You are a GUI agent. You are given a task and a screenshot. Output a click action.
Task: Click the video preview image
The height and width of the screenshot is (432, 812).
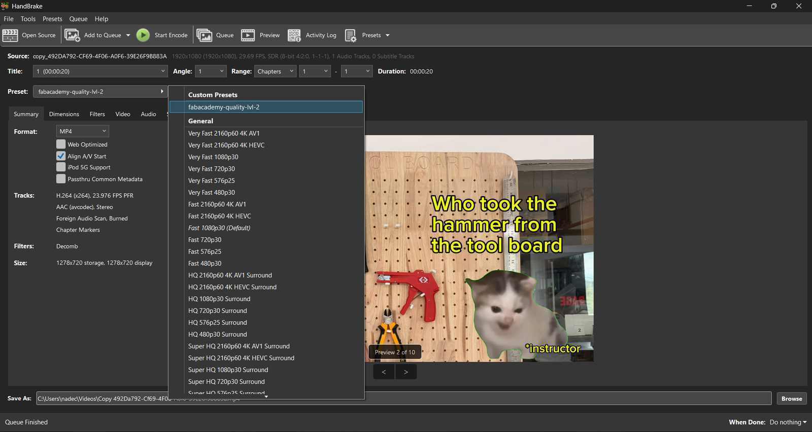[479, 248]
